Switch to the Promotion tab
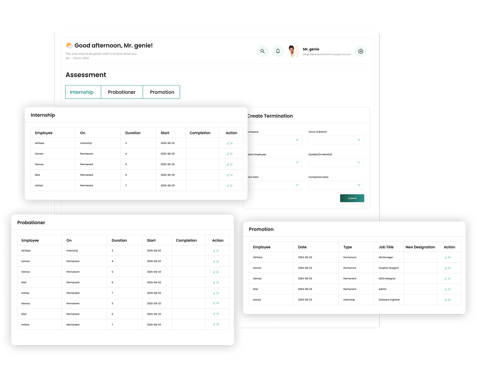The width and height of the screenshot is (477, 389). [162, 92]
